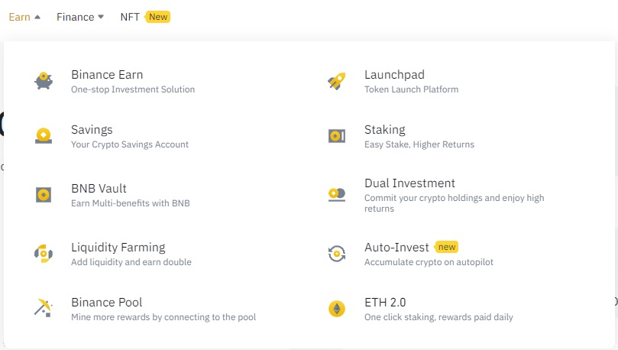
Task: Click the Binance Earn piggy bank icon
Action: click(x=44, y=81)
